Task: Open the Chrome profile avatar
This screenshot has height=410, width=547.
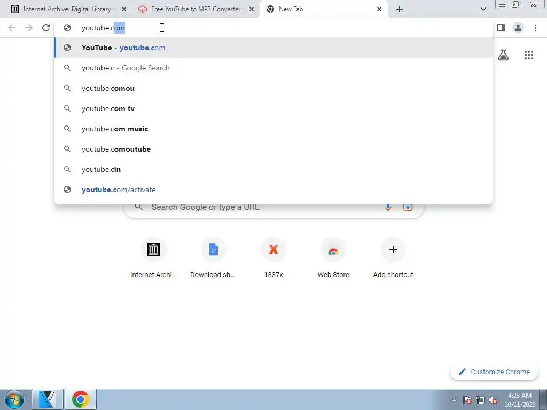Action: pos(518,28)
